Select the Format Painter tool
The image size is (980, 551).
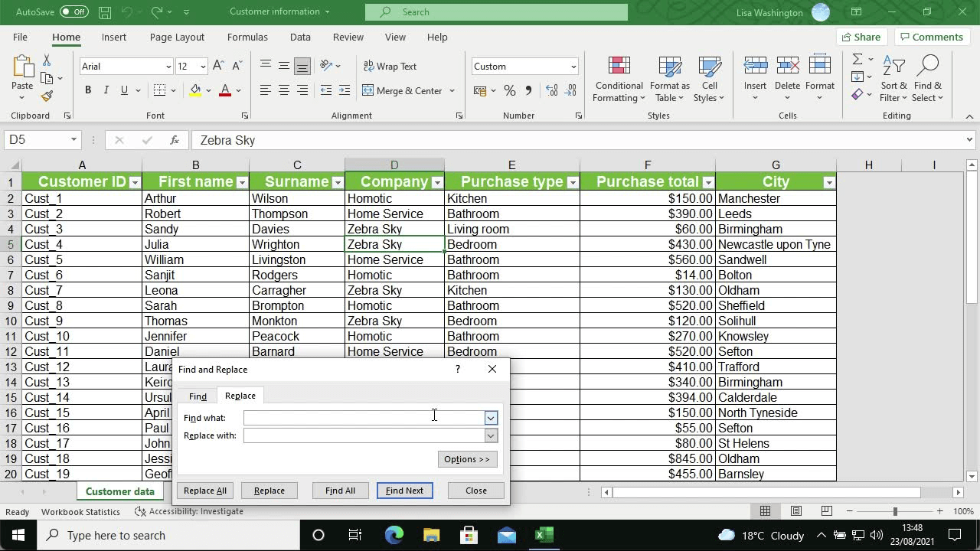click(46, 96)
